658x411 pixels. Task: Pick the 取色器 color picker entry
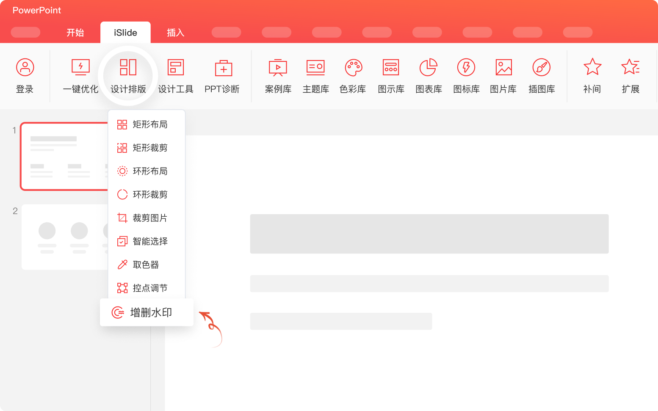click(x=147, y=265)
